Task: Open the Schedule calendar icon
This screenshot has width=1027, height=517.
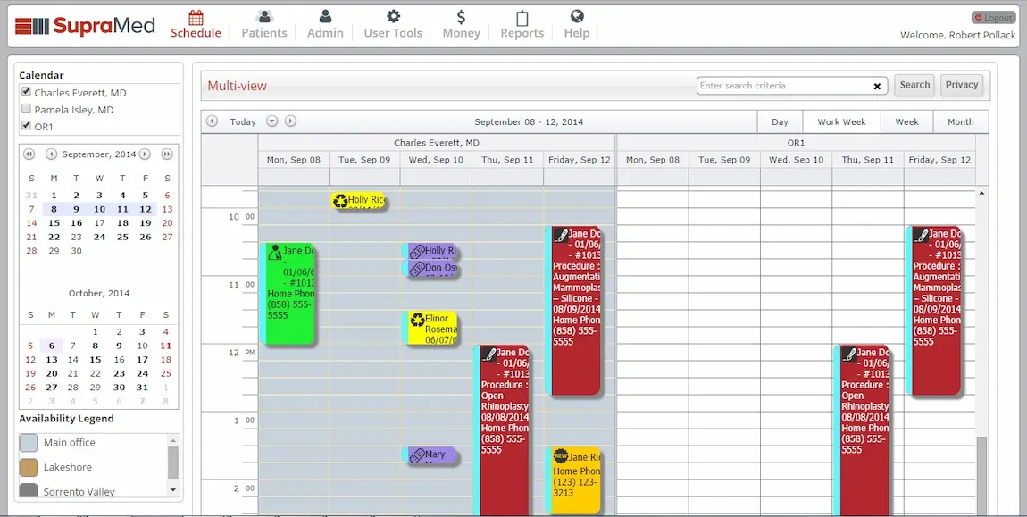Action: pos(196,18)
